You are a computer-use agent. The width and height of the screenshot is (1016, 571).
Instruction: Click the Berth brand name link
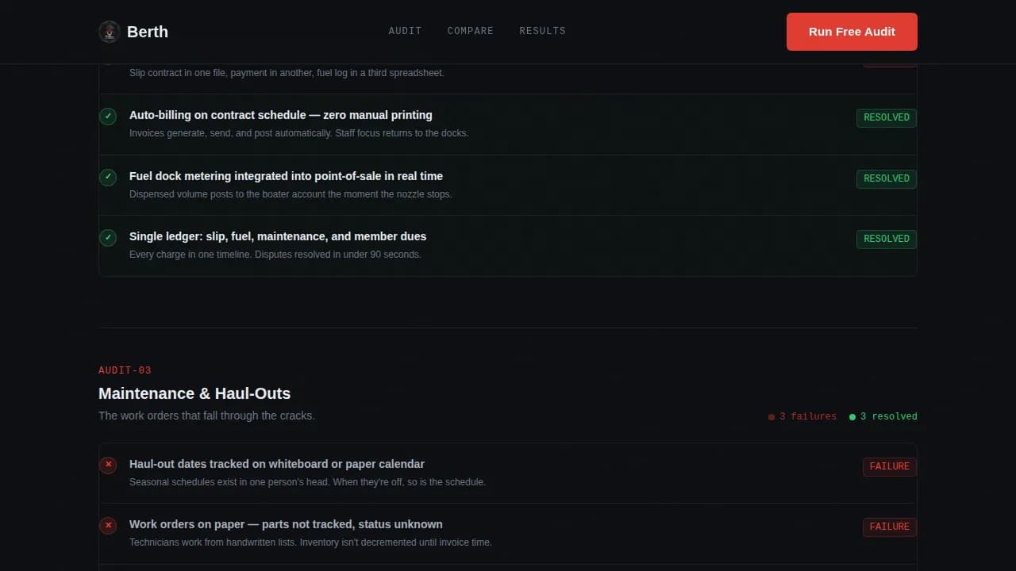click(148, 32)
